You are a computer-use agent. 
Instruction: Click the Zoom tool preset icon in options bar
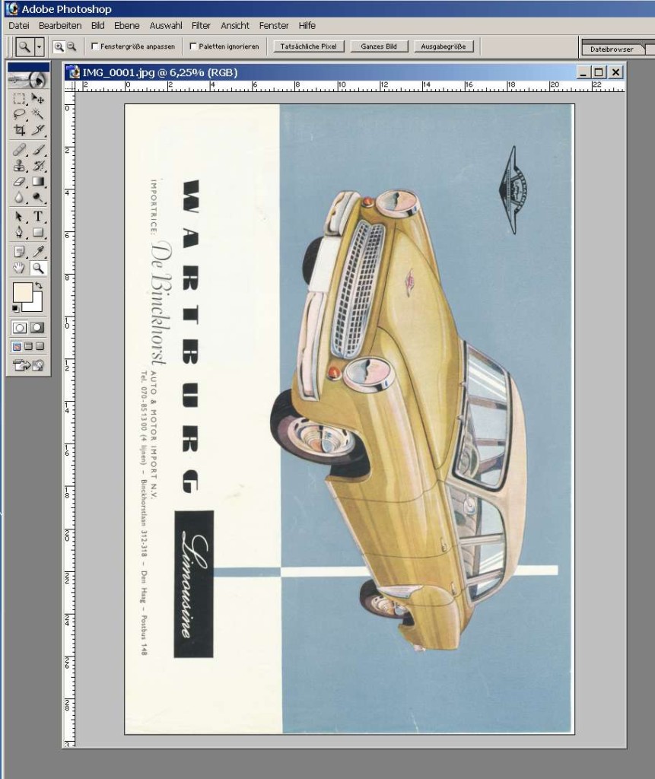24,46
